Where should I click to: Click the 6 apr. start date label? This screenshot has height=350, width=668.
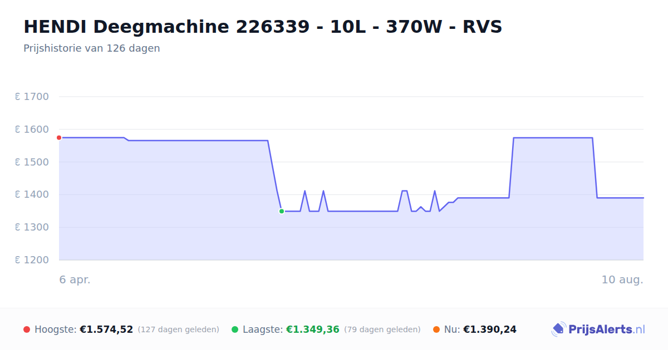(75, 280)
